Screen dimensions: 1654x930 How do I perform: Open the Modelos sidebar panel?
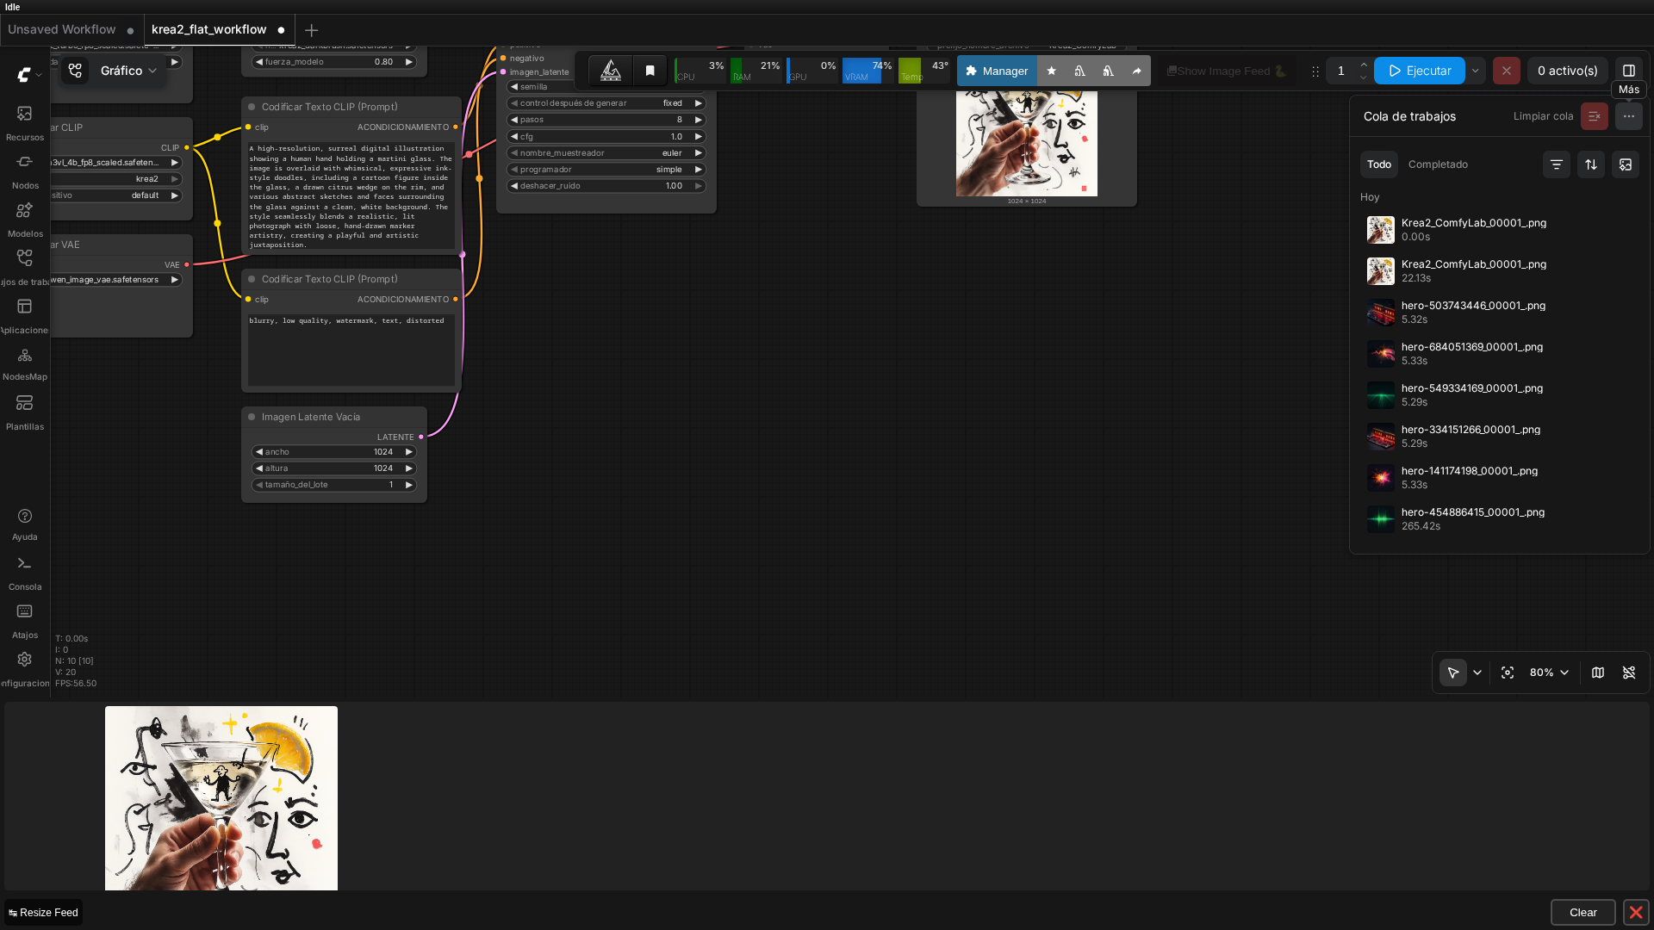(x=24, y=220)
